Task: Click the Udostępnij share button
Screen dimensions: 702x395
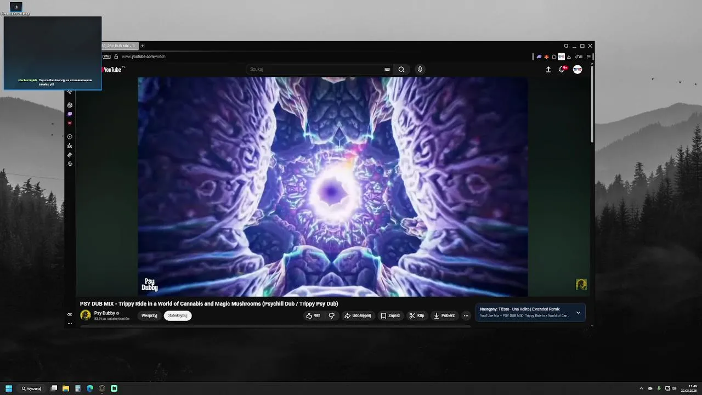Action: [x=358, y=315]
